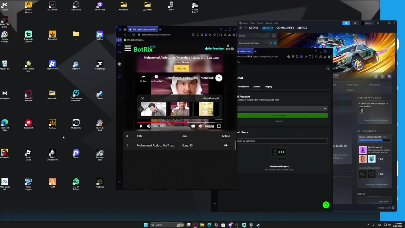Open the BotRix hamburger menu
Image resolution: width=405 pixels, height=228 pixels.
coord(128,48)
